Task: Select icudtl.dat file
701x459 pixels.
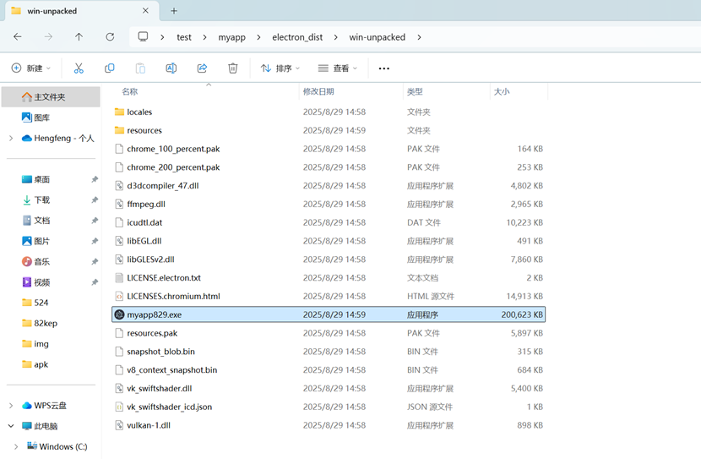Action: pos(329,222)
